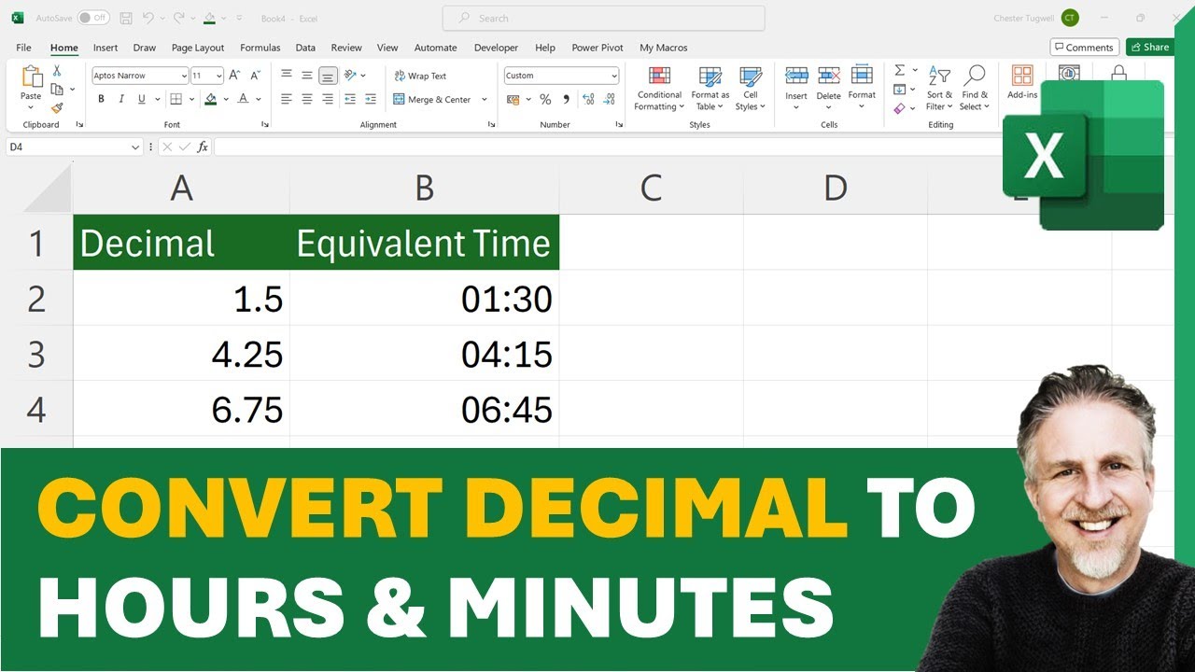The width and height of the screenshot is (1195, 672).
Task: Click in the Search box
Action: 603,18
